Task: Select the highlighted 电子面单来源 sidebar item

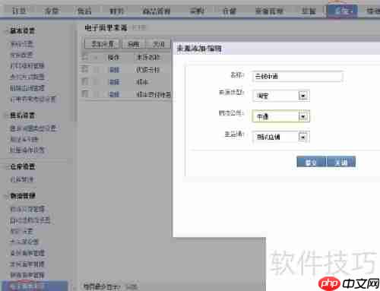Action: (x=34, y=286)
